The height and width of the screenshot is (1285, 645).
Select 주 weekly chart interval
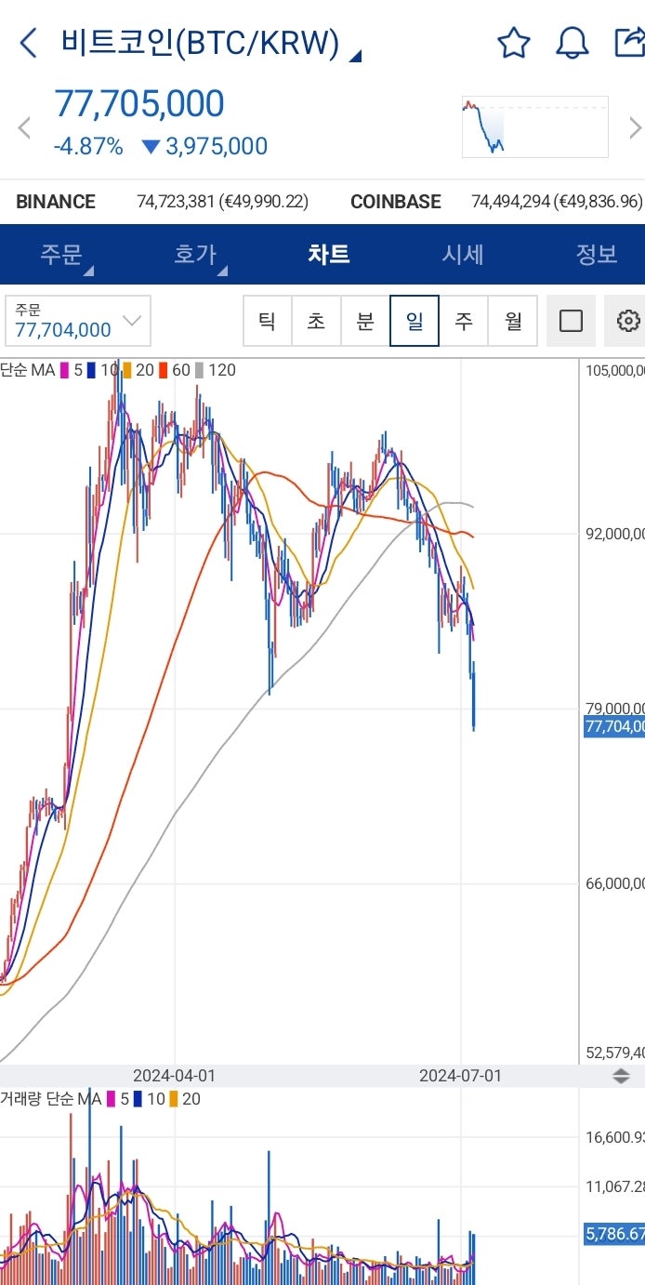tap(464, 321)
